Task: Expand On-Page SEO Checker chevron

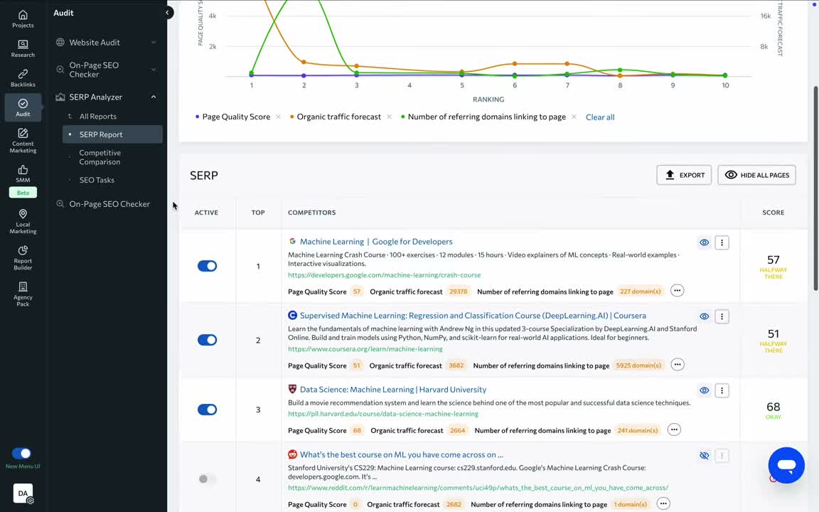Action: pyautogui.click(x=154, y=70)
